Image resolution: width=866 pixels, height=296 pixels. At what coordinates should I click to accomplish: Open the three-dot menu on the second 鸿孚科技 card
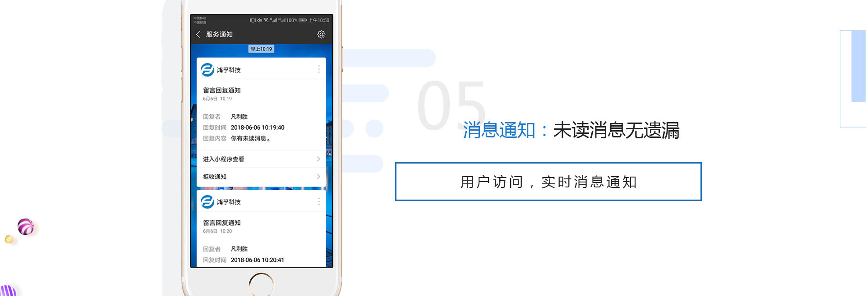319,201
